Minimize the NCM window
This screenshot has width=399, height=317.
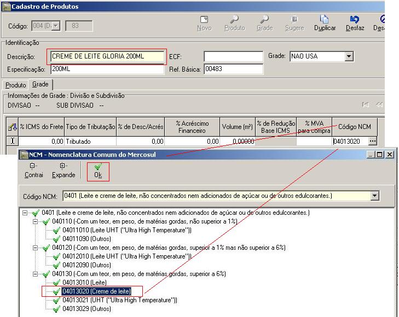[x=371, y=155]
